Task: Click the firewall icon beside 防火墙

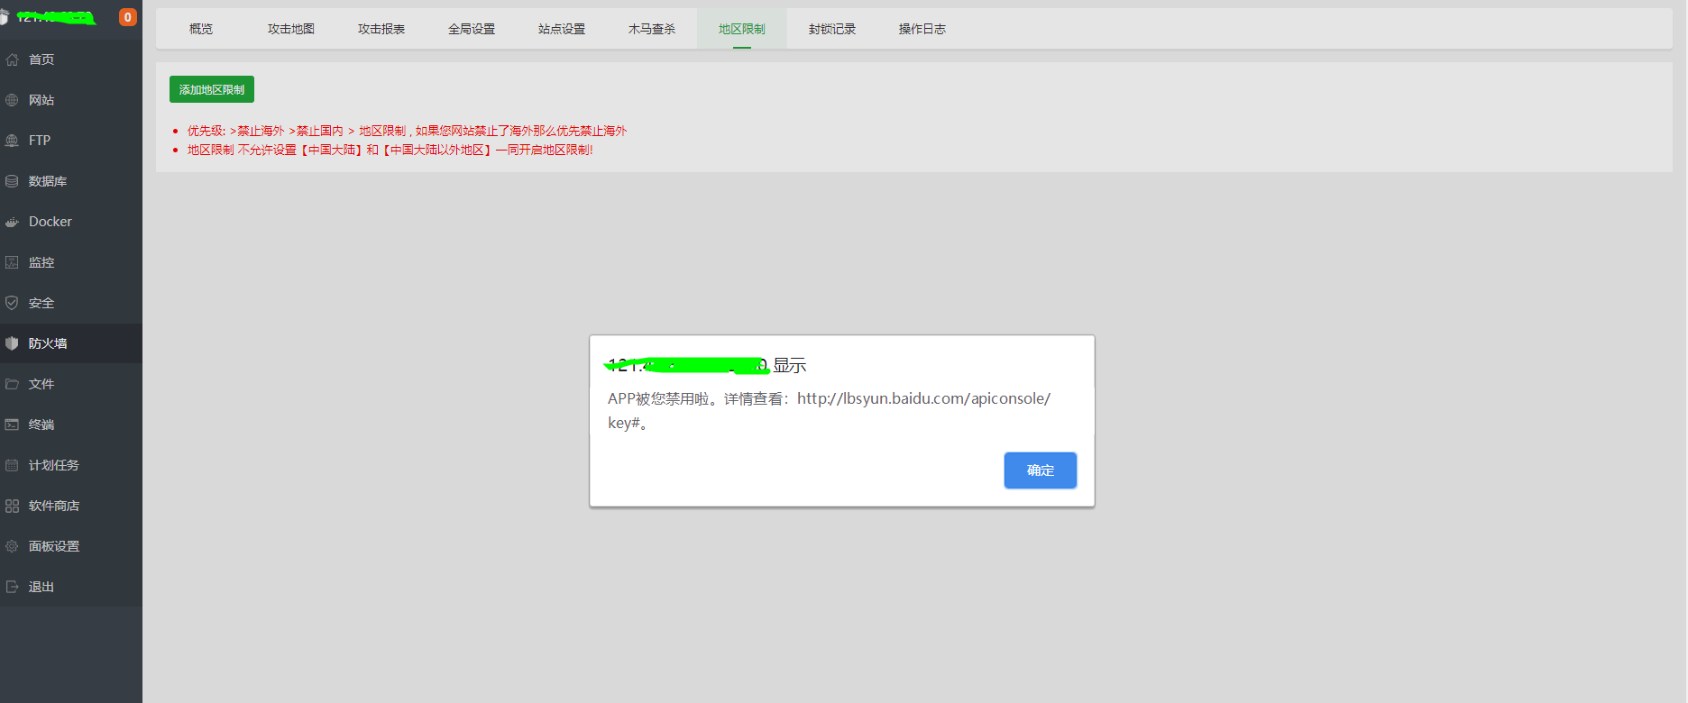Action: click(12, 343)
